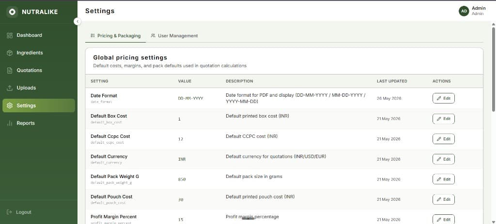Edit the Default Currency setting
The image size is (496, 224).
point(444,159)
